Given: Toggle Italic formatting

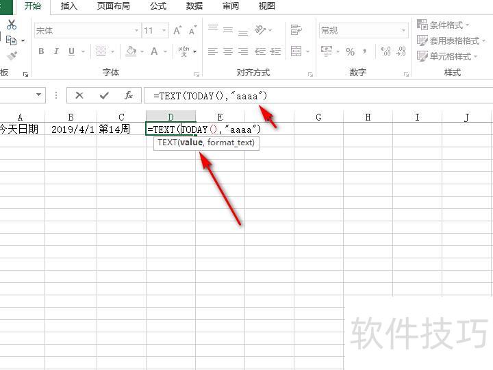Looking at the screenshot, I should (56, 51).
